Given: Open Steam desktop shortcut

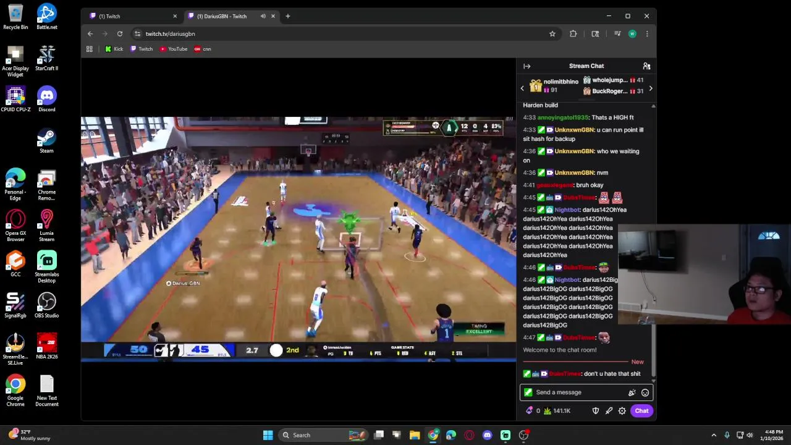Looking at the screenshot, I should pyautogui.click(x=46, y=140).
